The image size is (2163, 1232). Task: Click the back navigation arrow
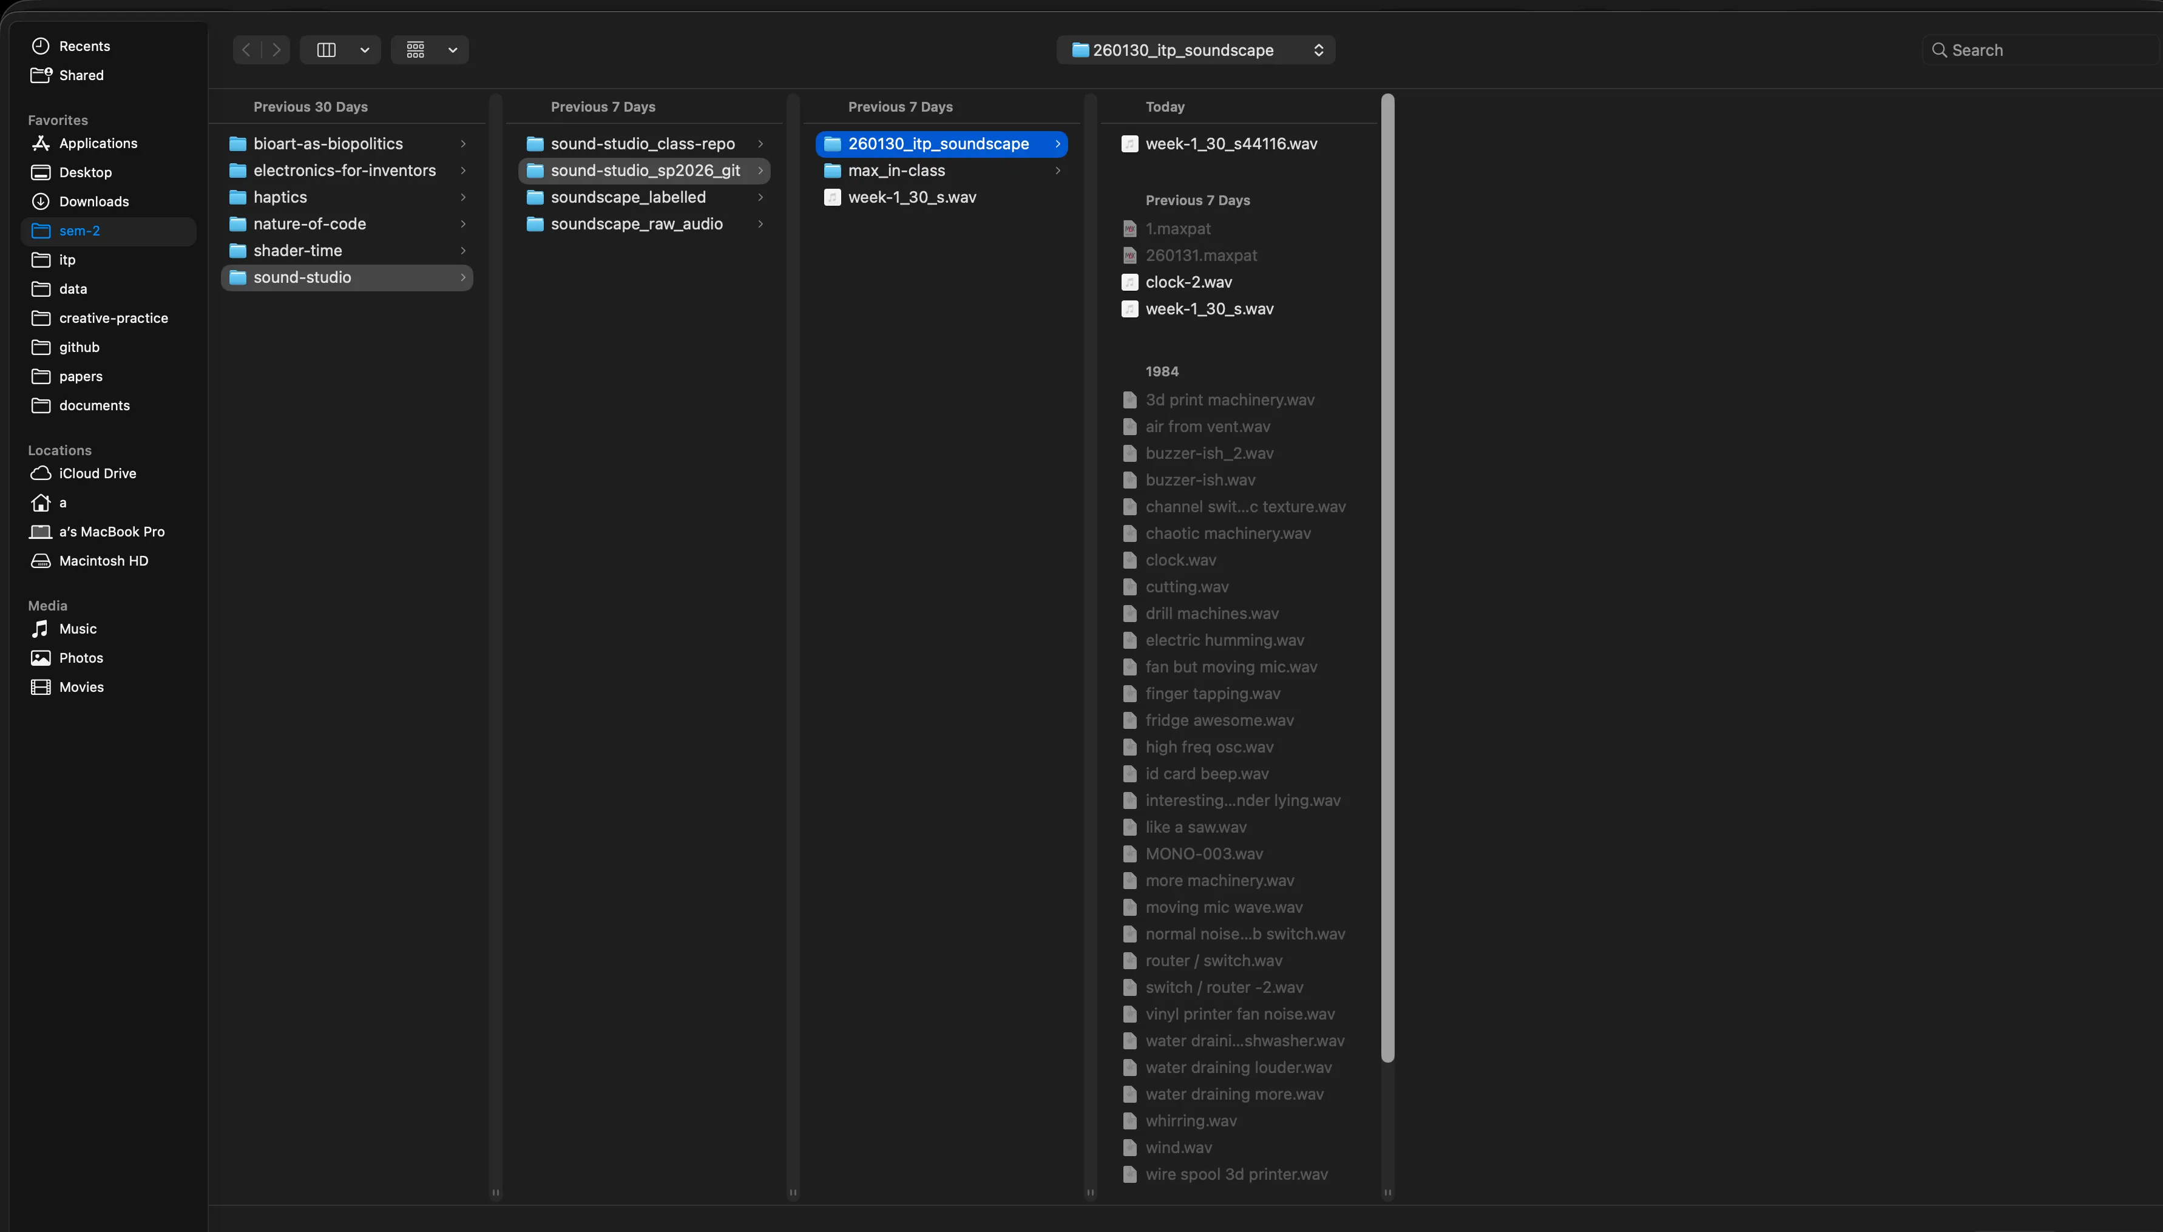pos(246,50)
